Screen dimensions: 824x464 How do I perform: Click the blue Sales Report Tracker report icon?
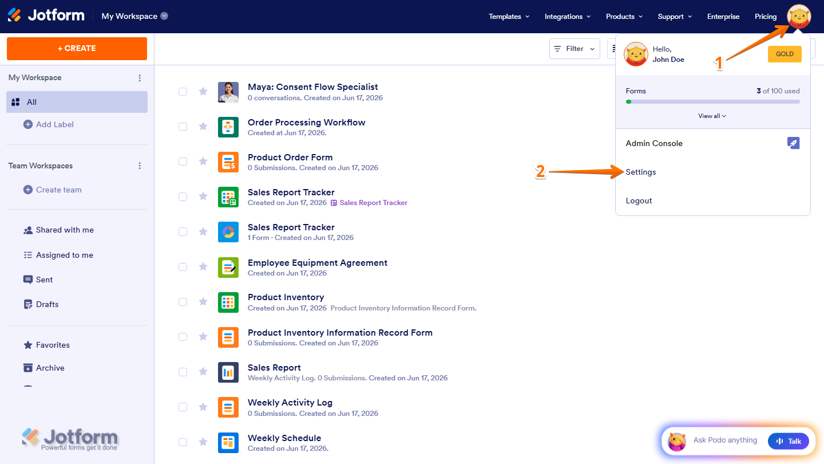pyautogui.click(x=228, y=231)
